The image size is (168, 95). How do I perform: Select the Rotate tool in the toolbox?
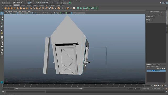(2, 26)
